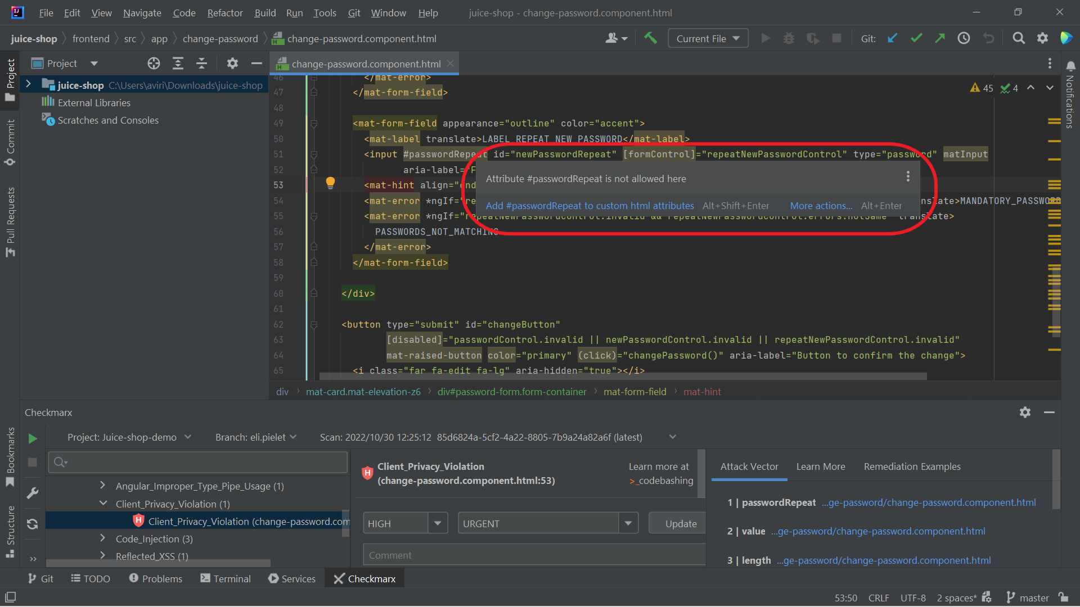Open Notifications bell in right sidebar
The width and height of the screenshot is (1080, 607).
click(1070, 66)
